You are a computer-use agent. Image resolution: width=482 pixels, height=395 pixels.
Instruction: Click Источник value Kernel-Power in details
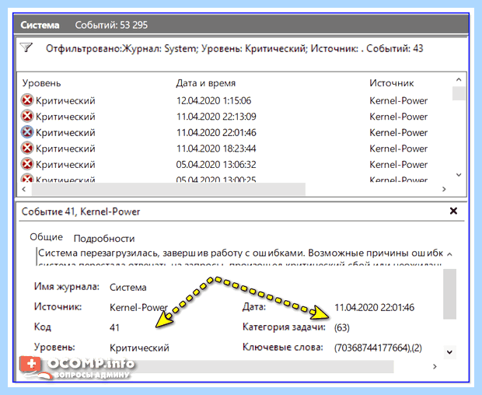(138, 307)
